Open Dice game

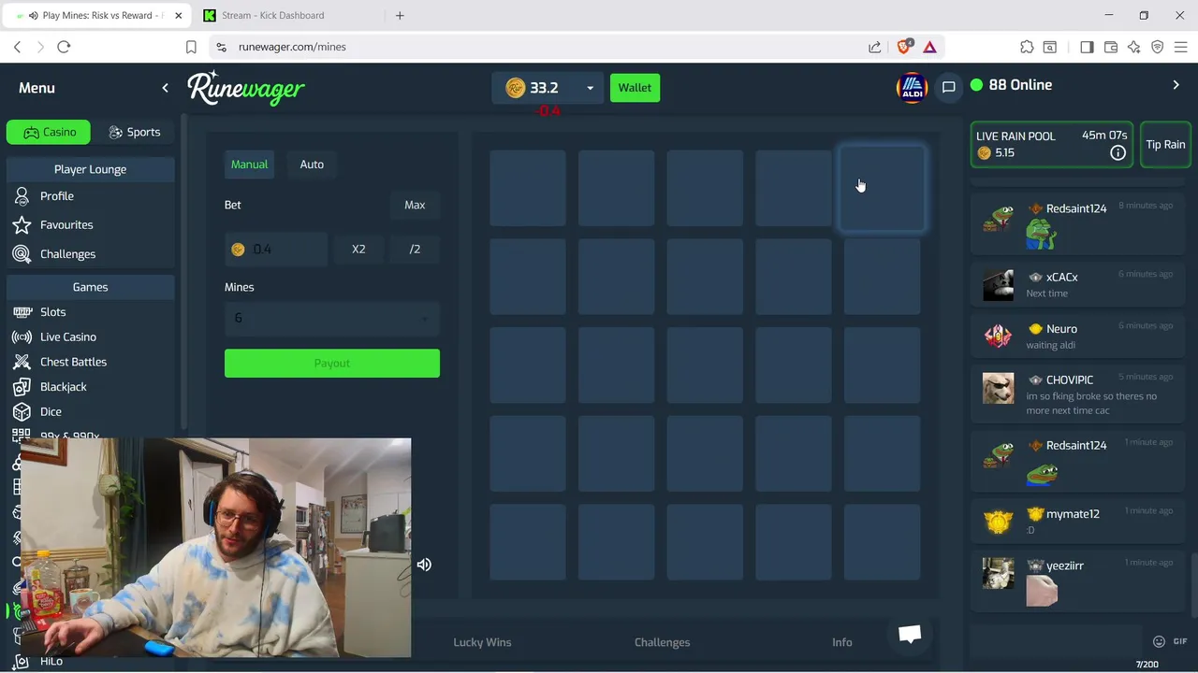point(51,412)
